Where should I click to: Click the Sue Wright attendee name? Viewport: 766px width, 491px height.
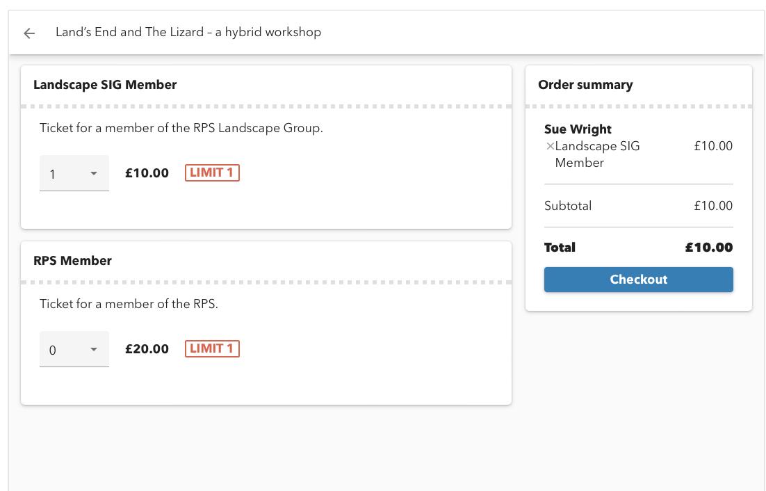pyautogui.click(x=578, y=129)
